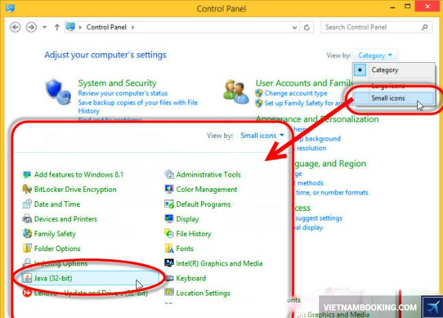Image resolution: width=443 pixels, height=318 pixels.
Task: Open the Fonts icon
Action: tap(169, 249)
